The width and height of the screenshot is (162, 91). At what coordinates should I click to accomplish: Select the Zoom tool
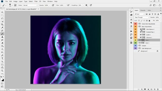(2, 71)
